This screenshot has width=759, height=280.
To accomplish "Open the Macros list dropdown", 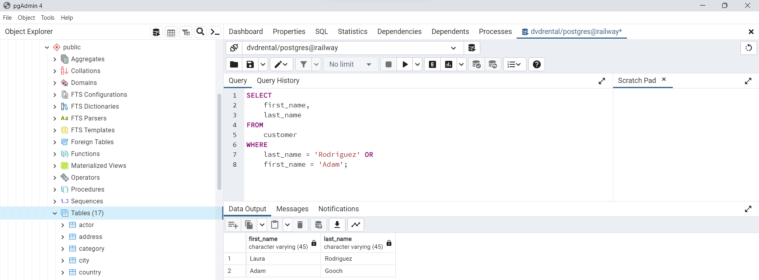I will coord(514,64).
